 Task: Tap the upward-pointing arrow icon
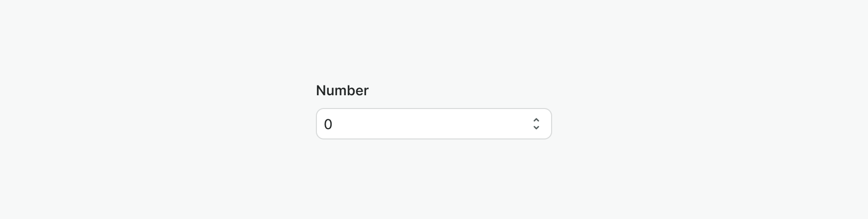click(536, 120)
